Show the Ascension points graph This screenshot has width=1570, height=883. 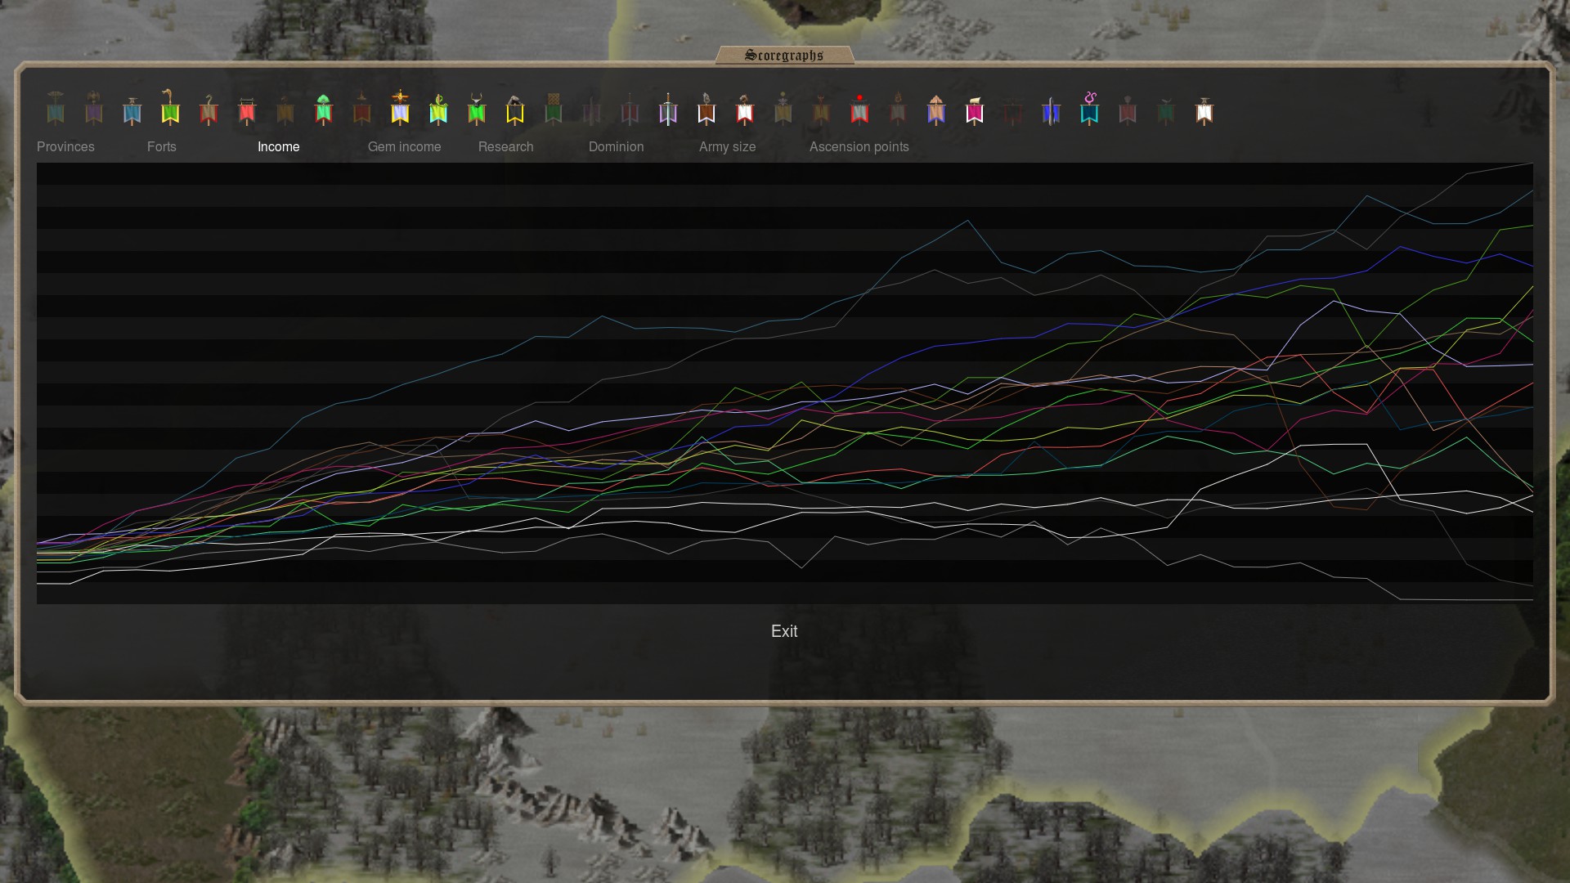(x=859, y=147)
